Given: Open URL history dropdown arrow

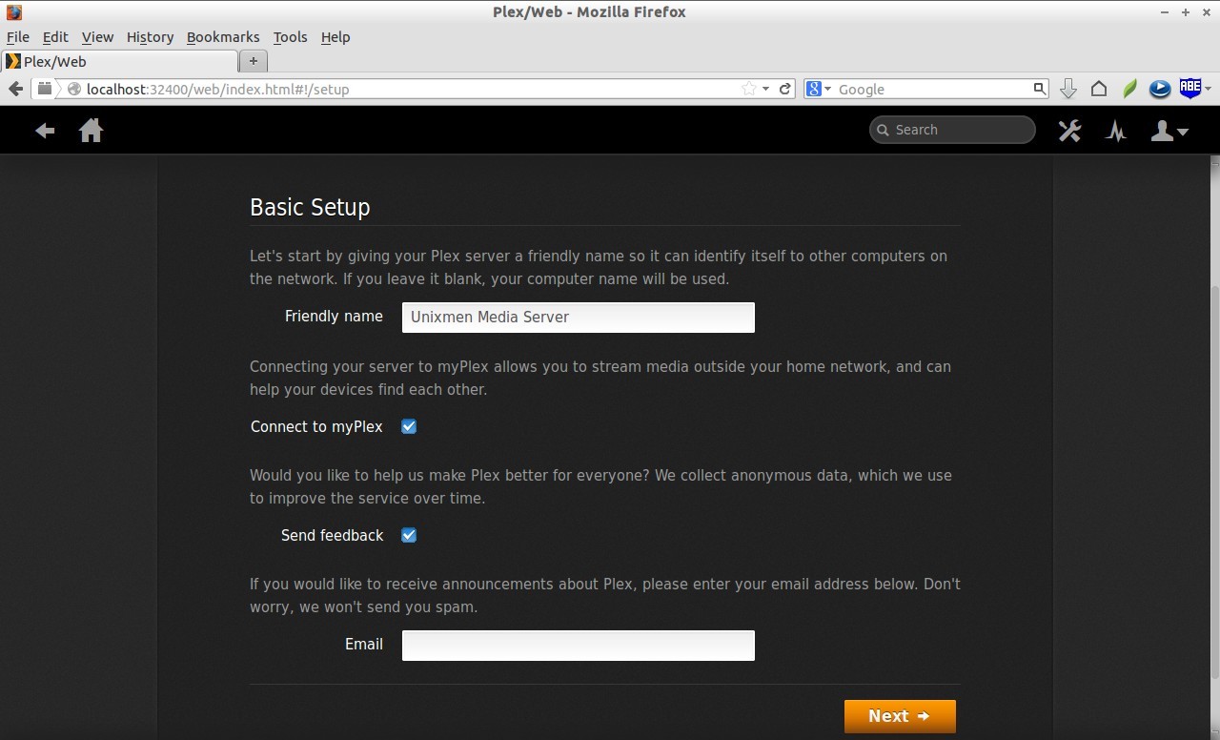Looking at the screenshot, I should 765,89.
